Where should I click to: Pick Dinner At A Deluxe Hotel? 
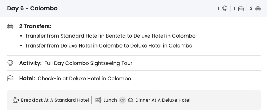coord(163,100)
